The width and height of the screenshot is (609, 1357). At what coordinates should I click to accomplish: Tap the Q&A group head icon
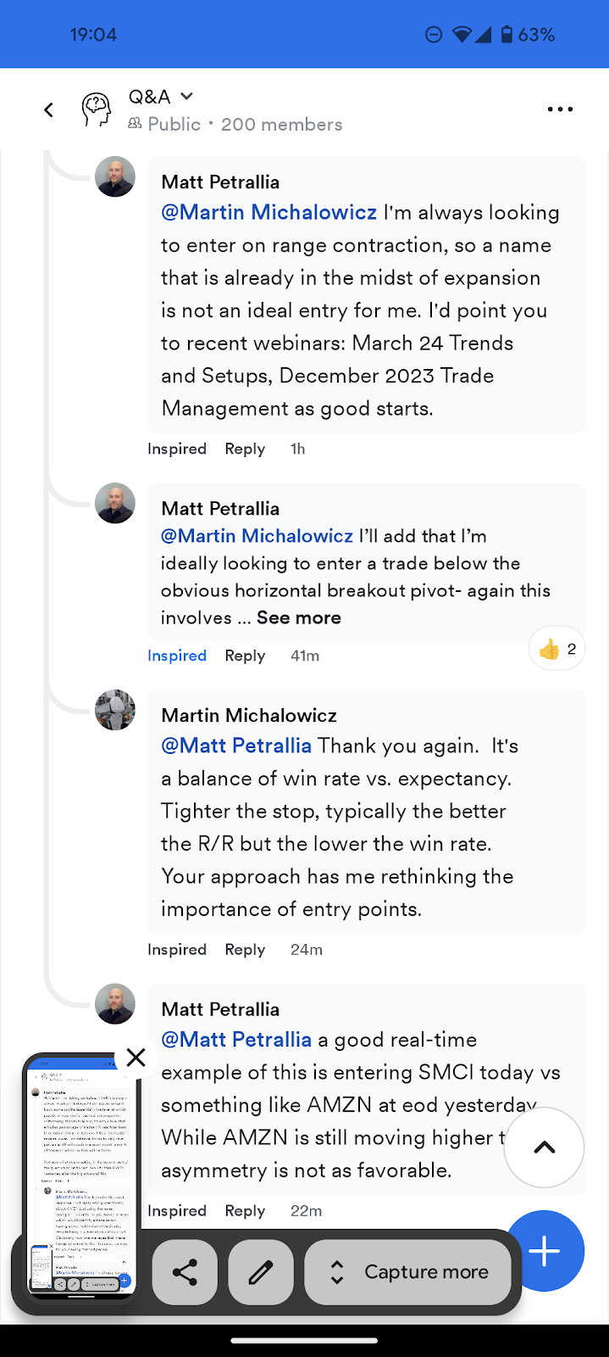(x=97, y=109)
